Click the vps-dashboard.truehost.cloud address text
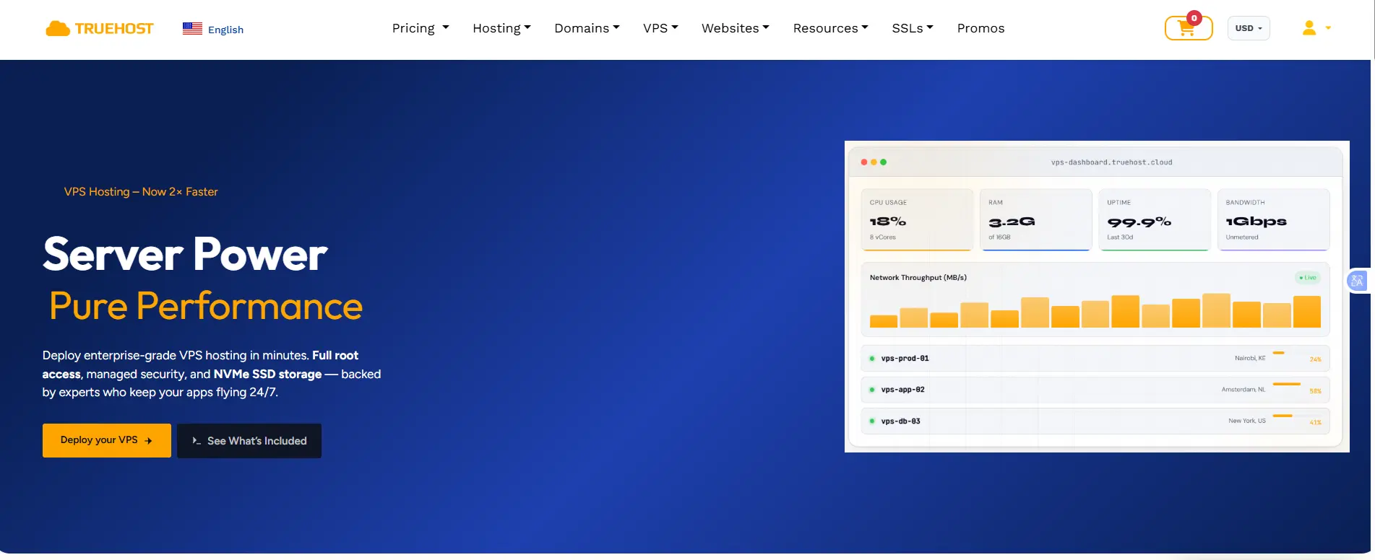The width and height of the screenshot is (1375, 560). tap(1111, 162)
